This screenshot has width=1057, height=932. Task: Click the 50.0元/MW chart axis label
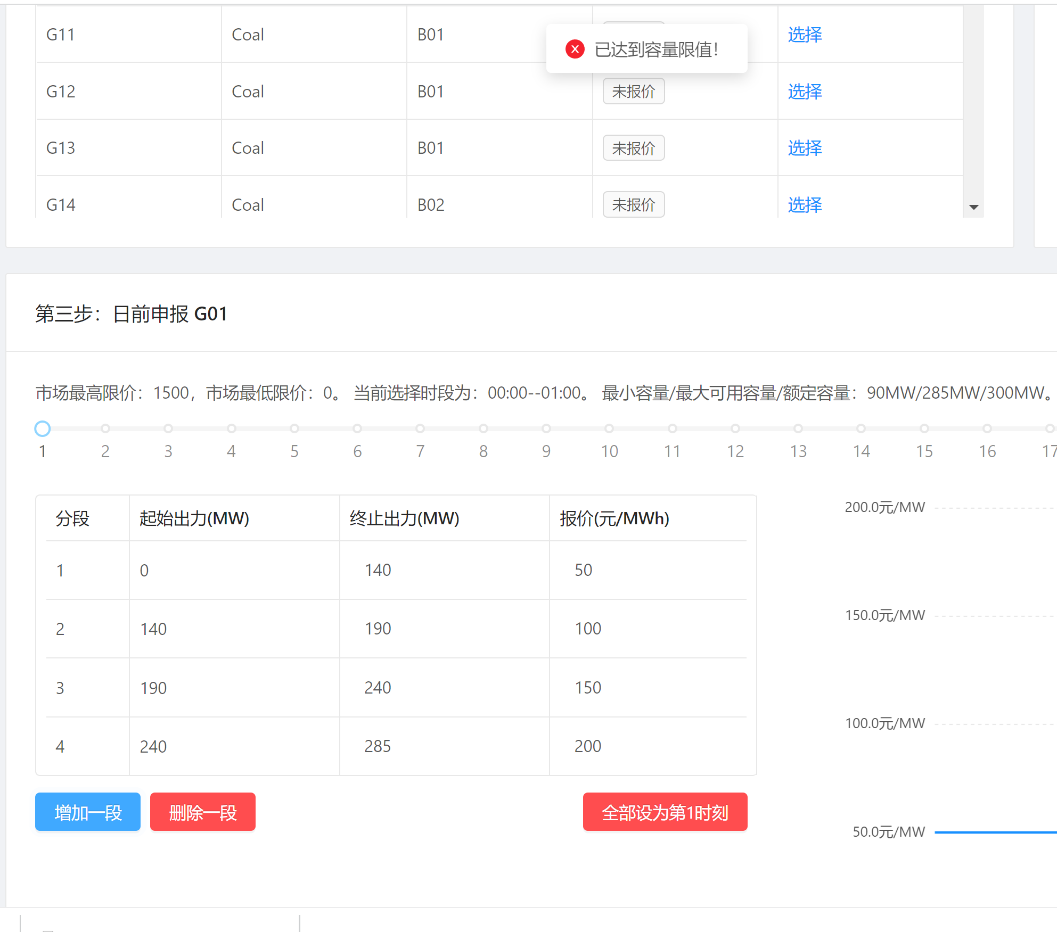[889, 832]
